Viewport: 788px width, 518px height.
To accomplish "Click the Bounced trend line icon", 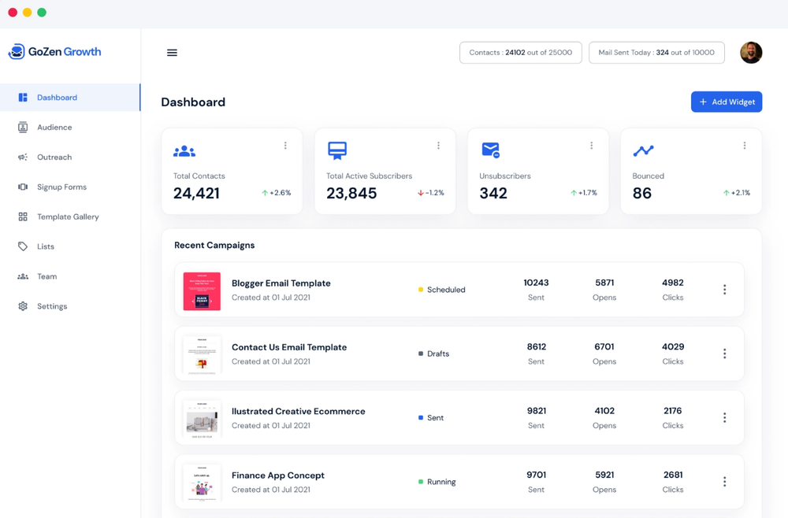I will pyautogui.click(x=643, y=150).
